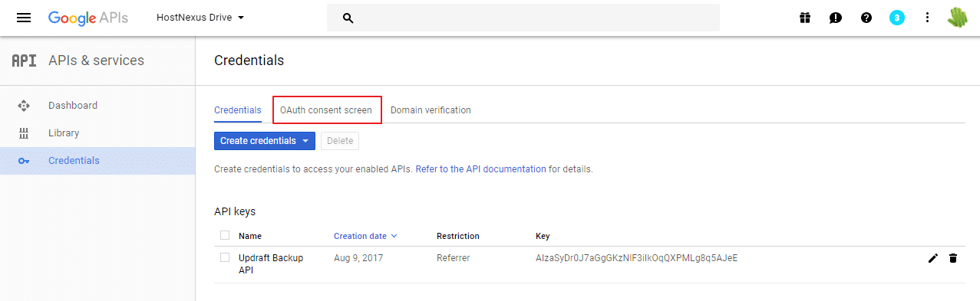Open the hamburger navigation menu

click(x=24, y=18)
